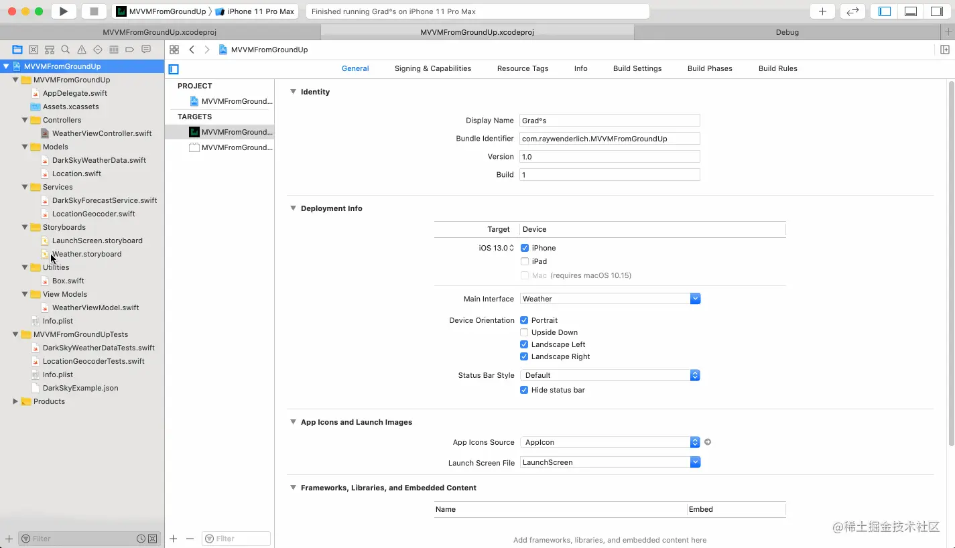Click the Bundle Identifier field
Screen dimensions: 955x548
[610, 139]
